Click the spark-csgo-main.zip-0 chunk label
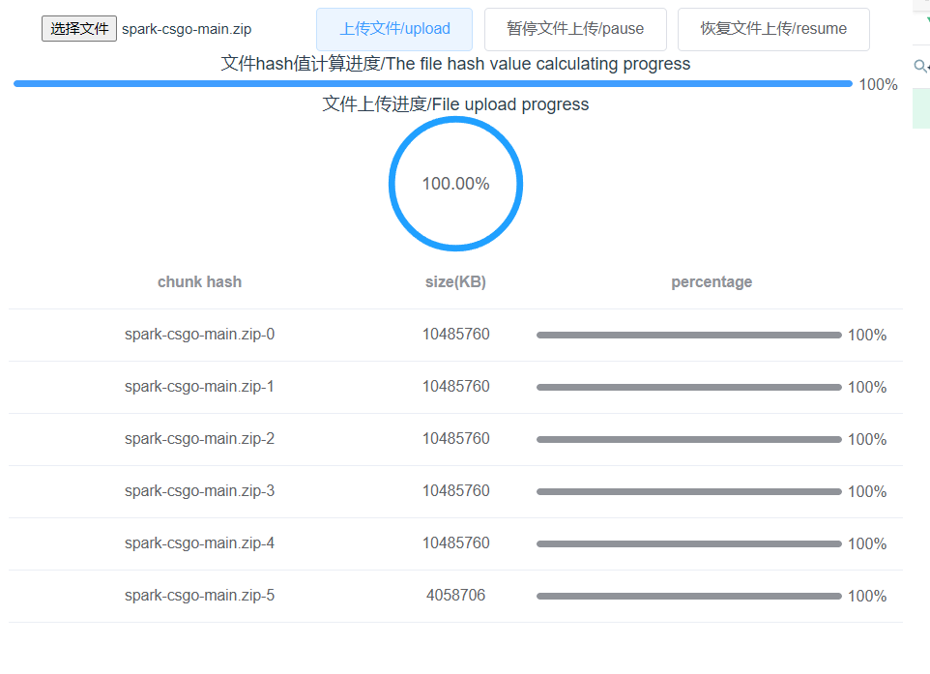 [199, 334]
